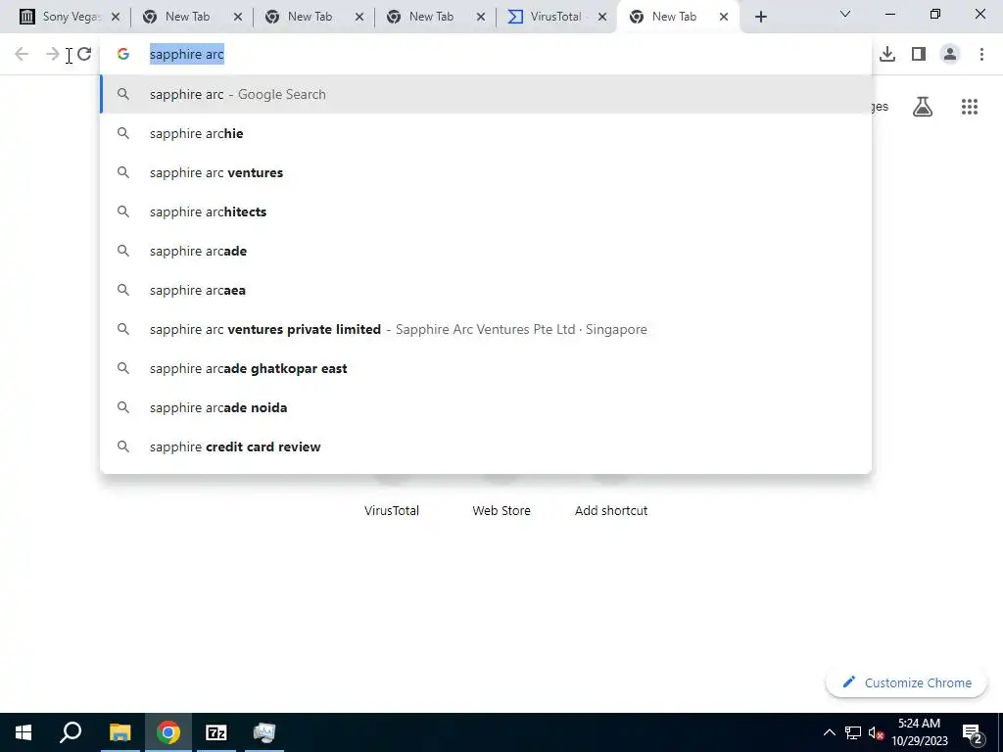Select 'sapphire arc - Google Search' suggestion

tap(486, 95)
